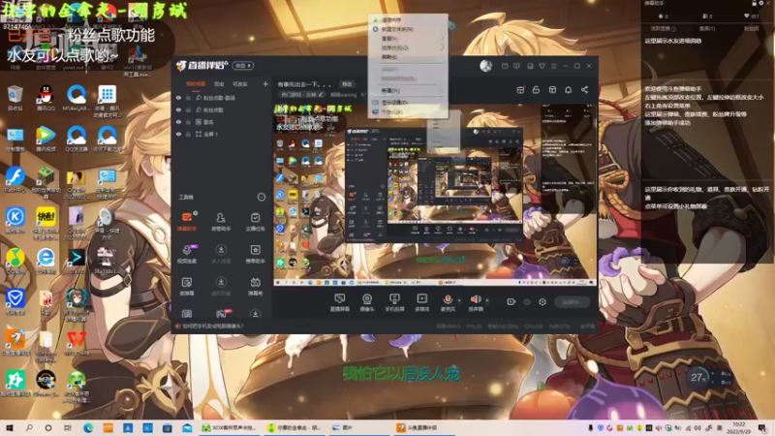
Task: Click 修改 button beside stream title
Action: coord(347,84)
